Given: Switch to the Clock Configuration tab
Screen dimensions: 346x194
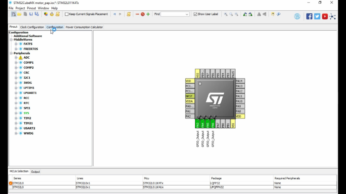Looking at the screenshot, I should click(32, 27).
